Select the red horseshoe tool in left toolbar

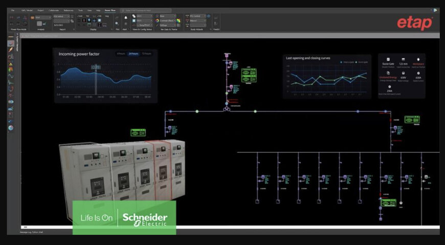coord(11,89)
